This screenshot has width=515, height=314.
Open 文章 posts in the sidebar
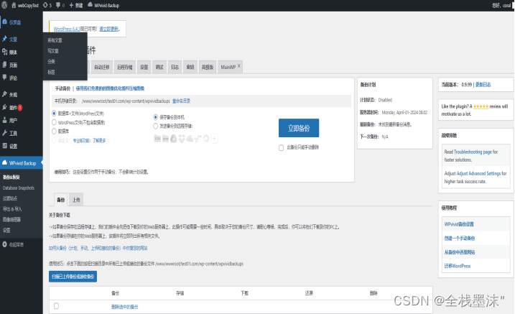tap(10, 39)
